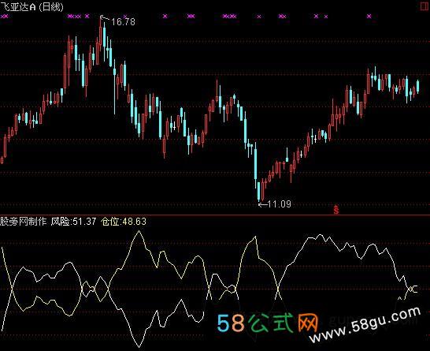Click the arrow pointing to the 16.78 high
Image resolution: width=430 pixels, height=351 pixels.
(105, 19)
